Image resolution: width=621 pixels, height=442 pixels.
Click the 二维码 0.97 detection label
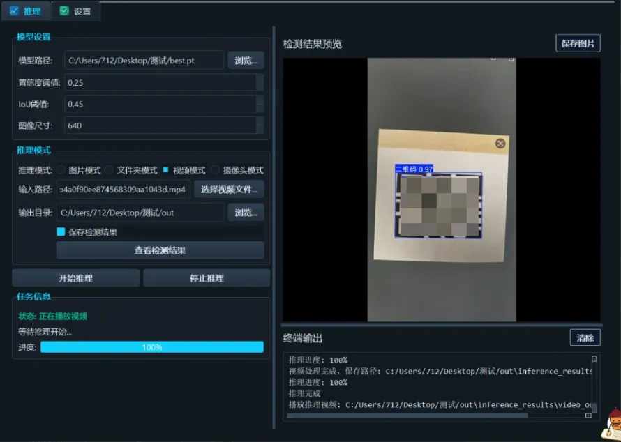pos(414,169)
